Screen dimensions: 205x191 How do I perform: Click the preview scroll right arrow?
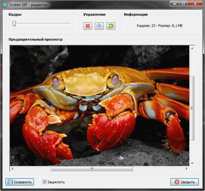click(x=187, y=169)
